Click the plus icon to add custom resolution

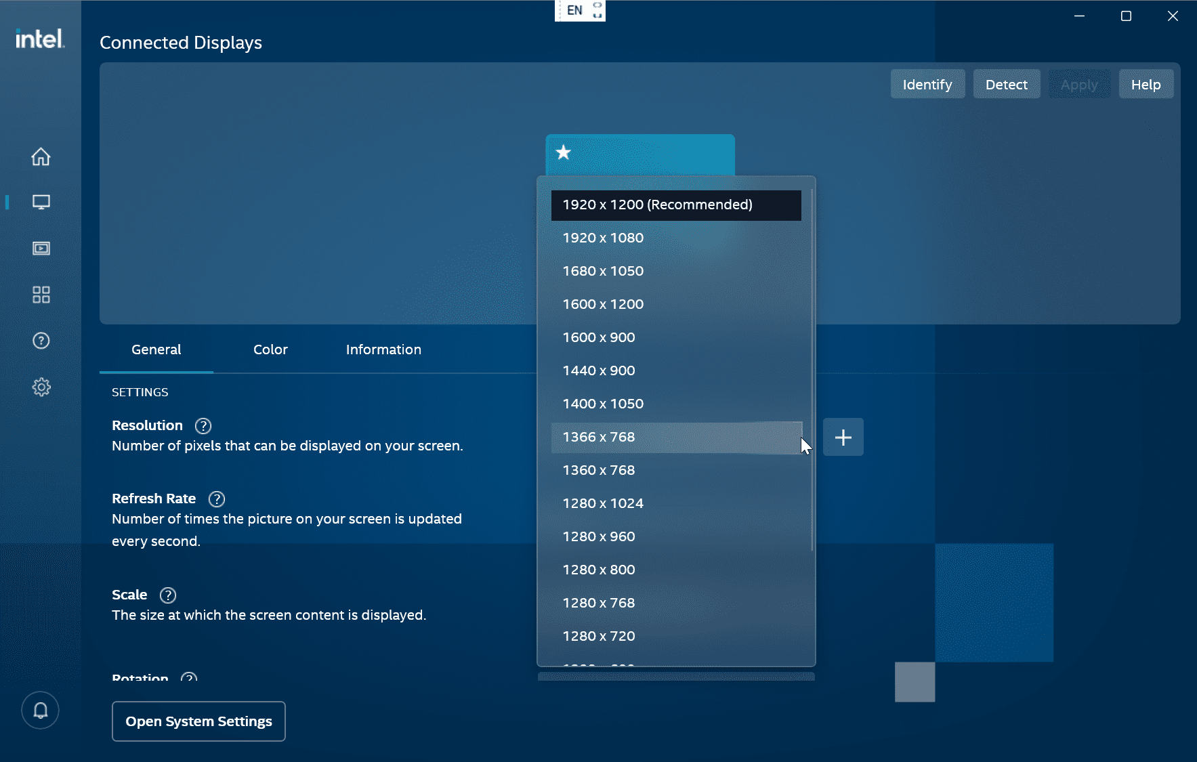(x=843, y=437)
